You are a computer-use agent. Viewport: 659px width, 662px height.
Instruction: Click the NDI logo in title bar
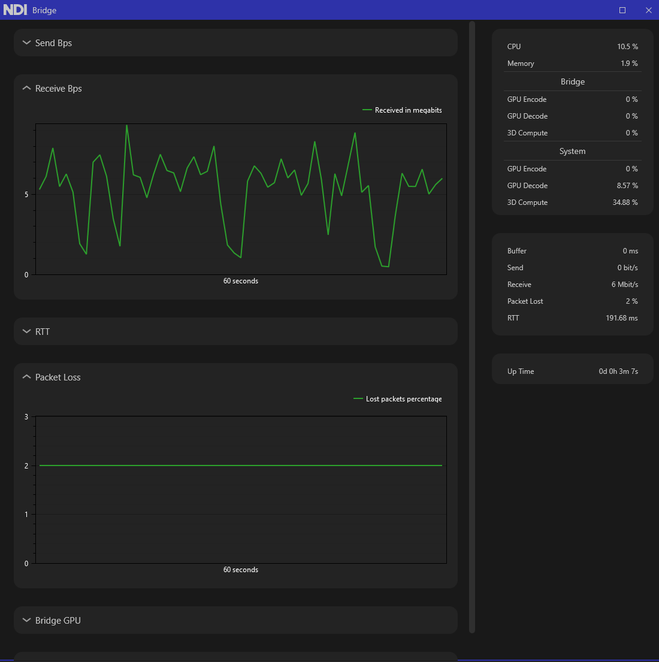click(15, 10)
